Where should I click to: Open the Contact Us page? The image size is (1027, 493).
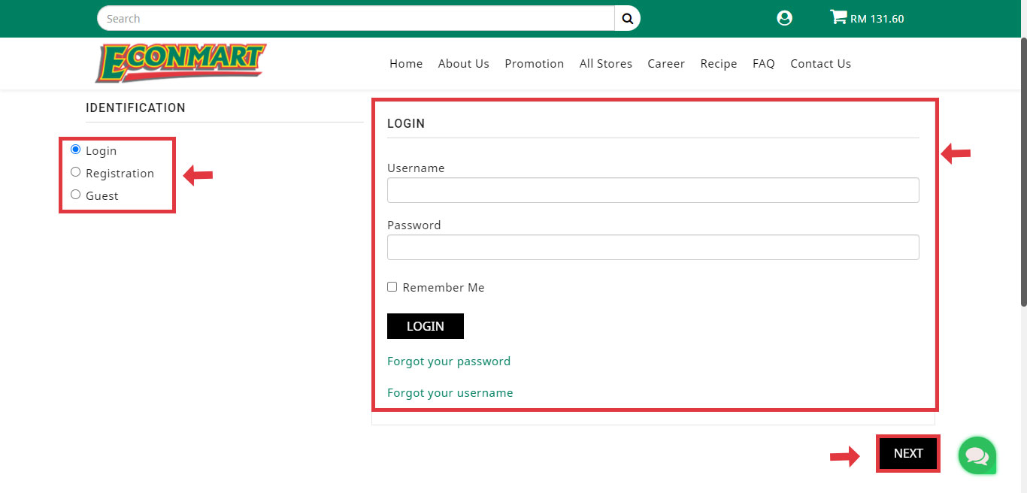tap(820, 64)
